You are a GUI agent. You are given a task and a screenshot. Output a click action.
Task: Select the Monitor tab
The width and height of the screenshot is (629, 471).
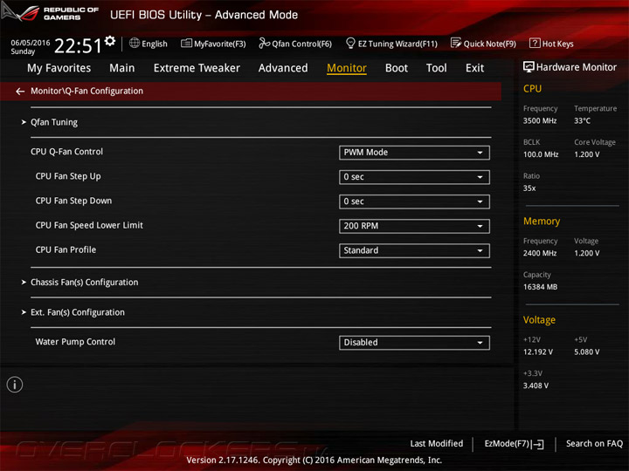click(347, 68)
